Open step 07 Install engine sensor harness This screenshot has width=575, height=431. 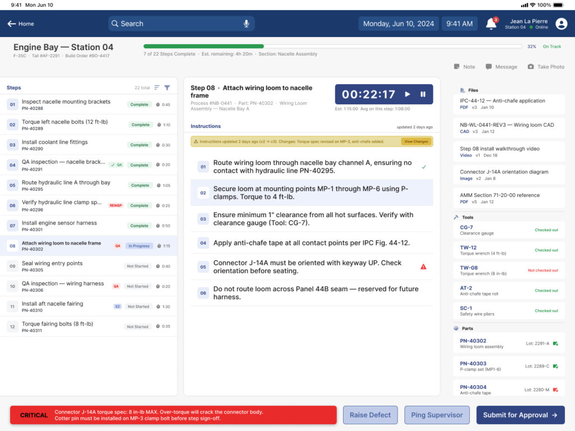(88, 226)
